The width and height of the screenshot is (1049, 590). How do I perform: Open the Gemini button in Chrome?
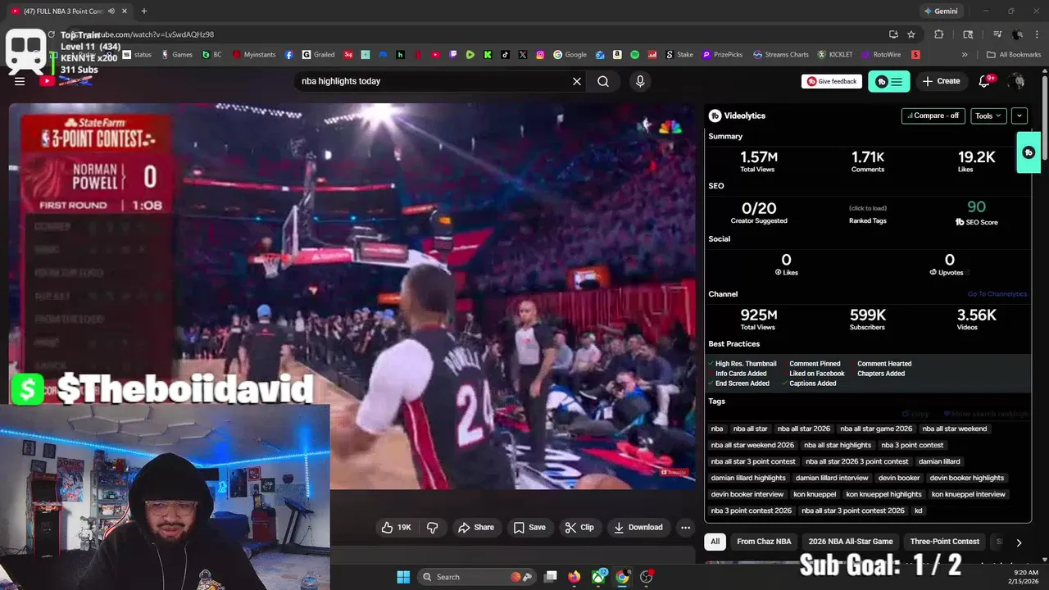coord(941,11)
